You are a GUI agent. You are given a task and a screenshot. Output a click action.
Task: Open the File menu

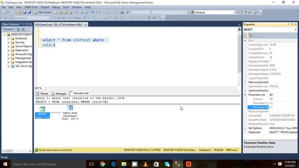pyautogui.click(x=4, y=7)
